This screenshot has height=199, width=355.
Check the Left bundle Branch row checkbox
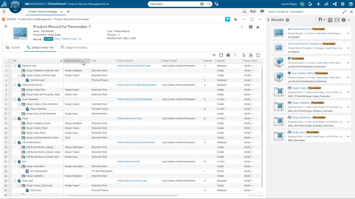(9, 142)
